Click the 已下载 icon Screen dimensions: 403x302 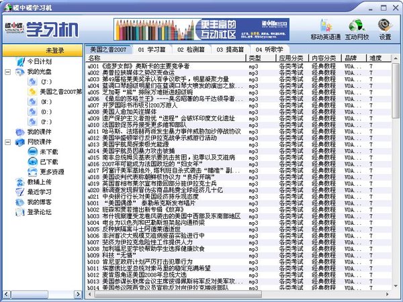32,162
